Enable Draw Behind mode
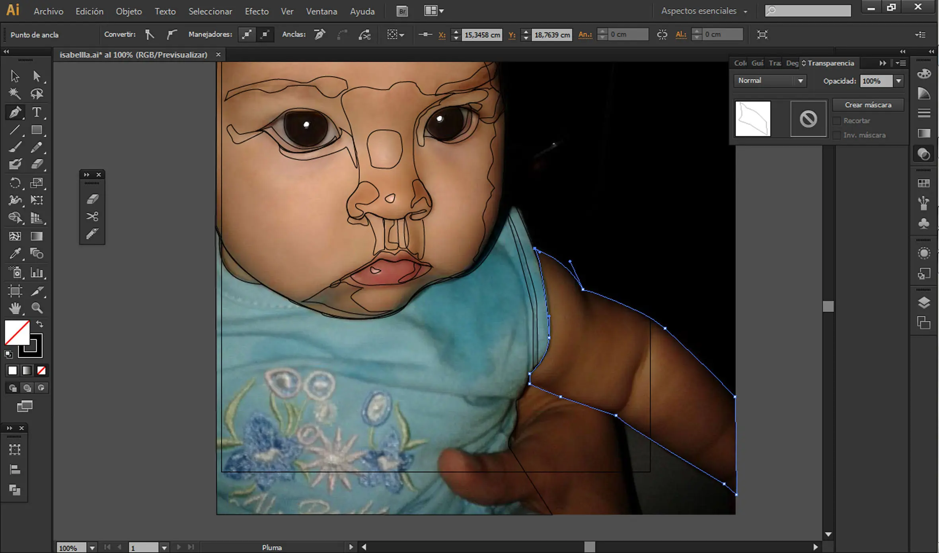 (27, 388)
